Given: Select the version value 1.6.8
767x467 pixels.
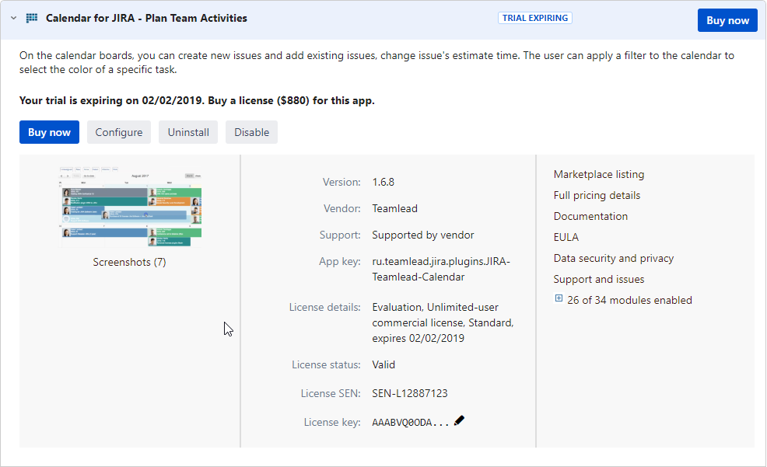Looking at the screenshot, I should 383,182.
